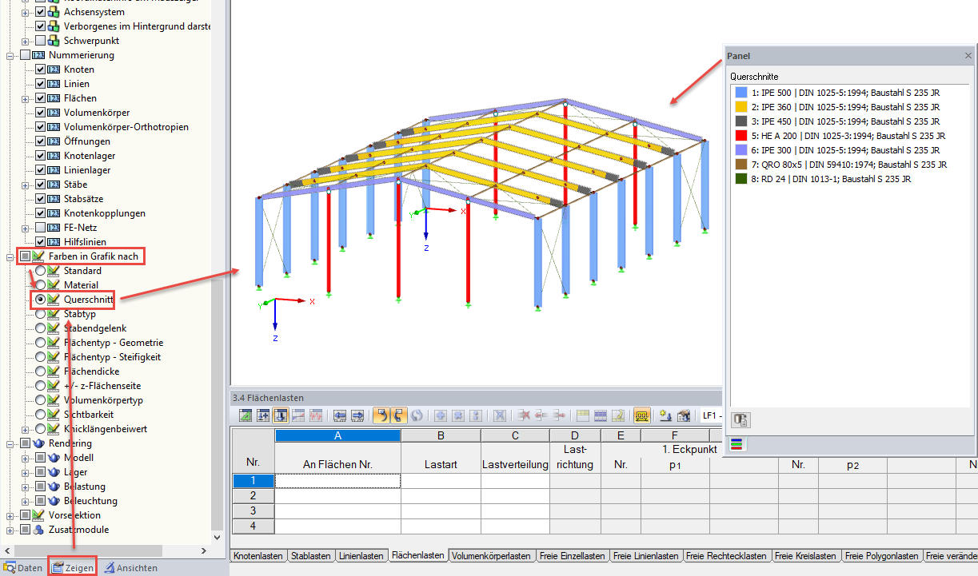Collapse the Rendering tree node
The width and height of the screenshot is (978, 576).
coord(10,443)
